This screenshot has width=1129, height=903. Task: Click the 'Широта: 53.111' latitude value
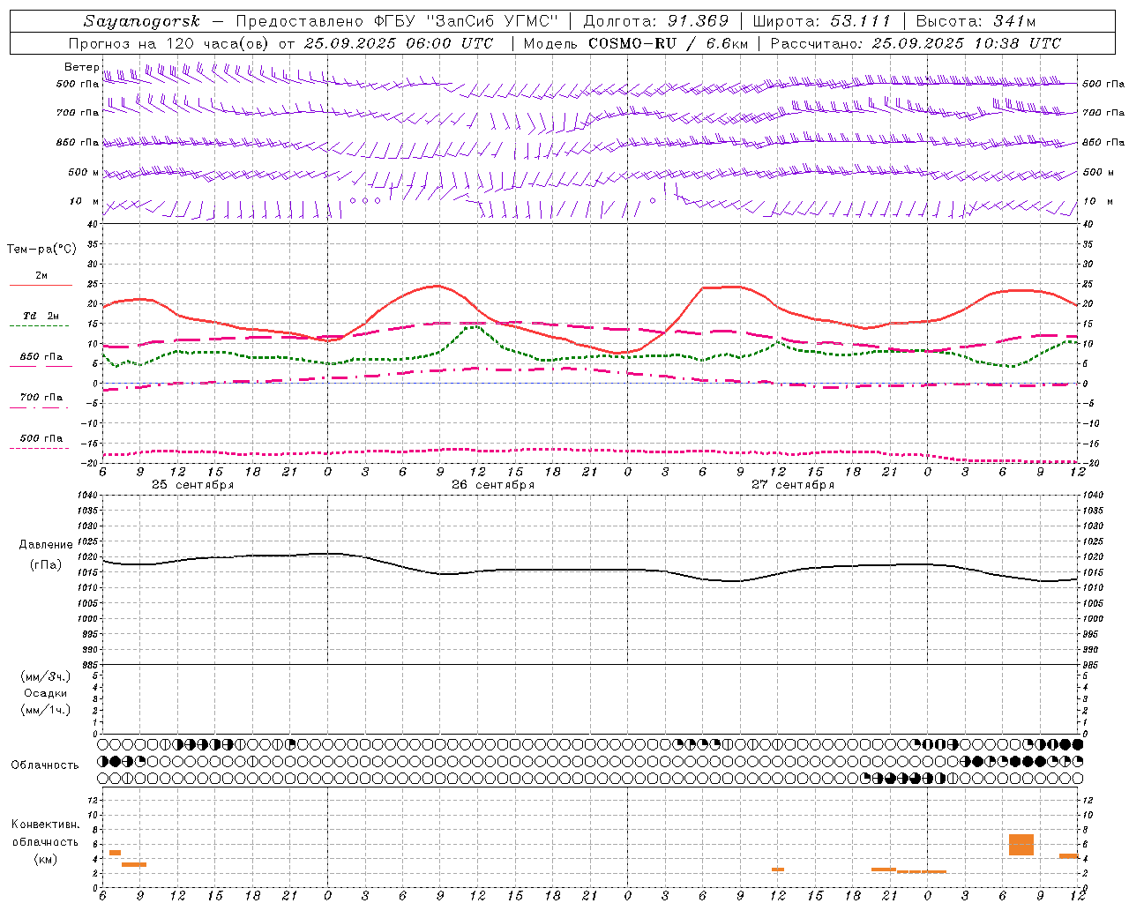[822, 21]
